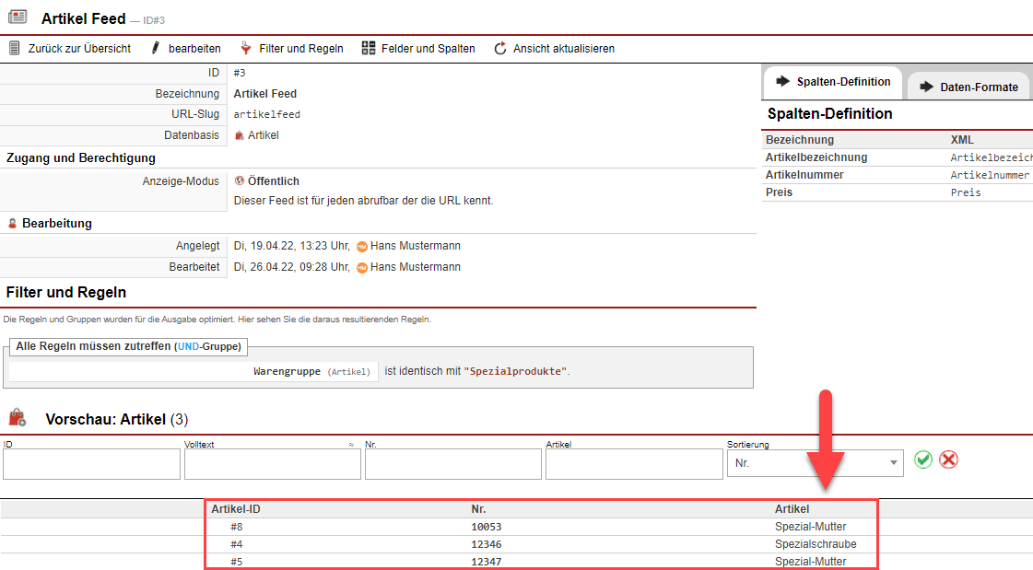Open the Sortierung dropdown
1033x570 pixels.
pos(815,463)
